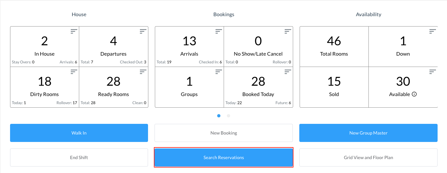Open Search Reservations
This screenshot has width=447, height=173.
pyautogui.click(x=224, y=157)
